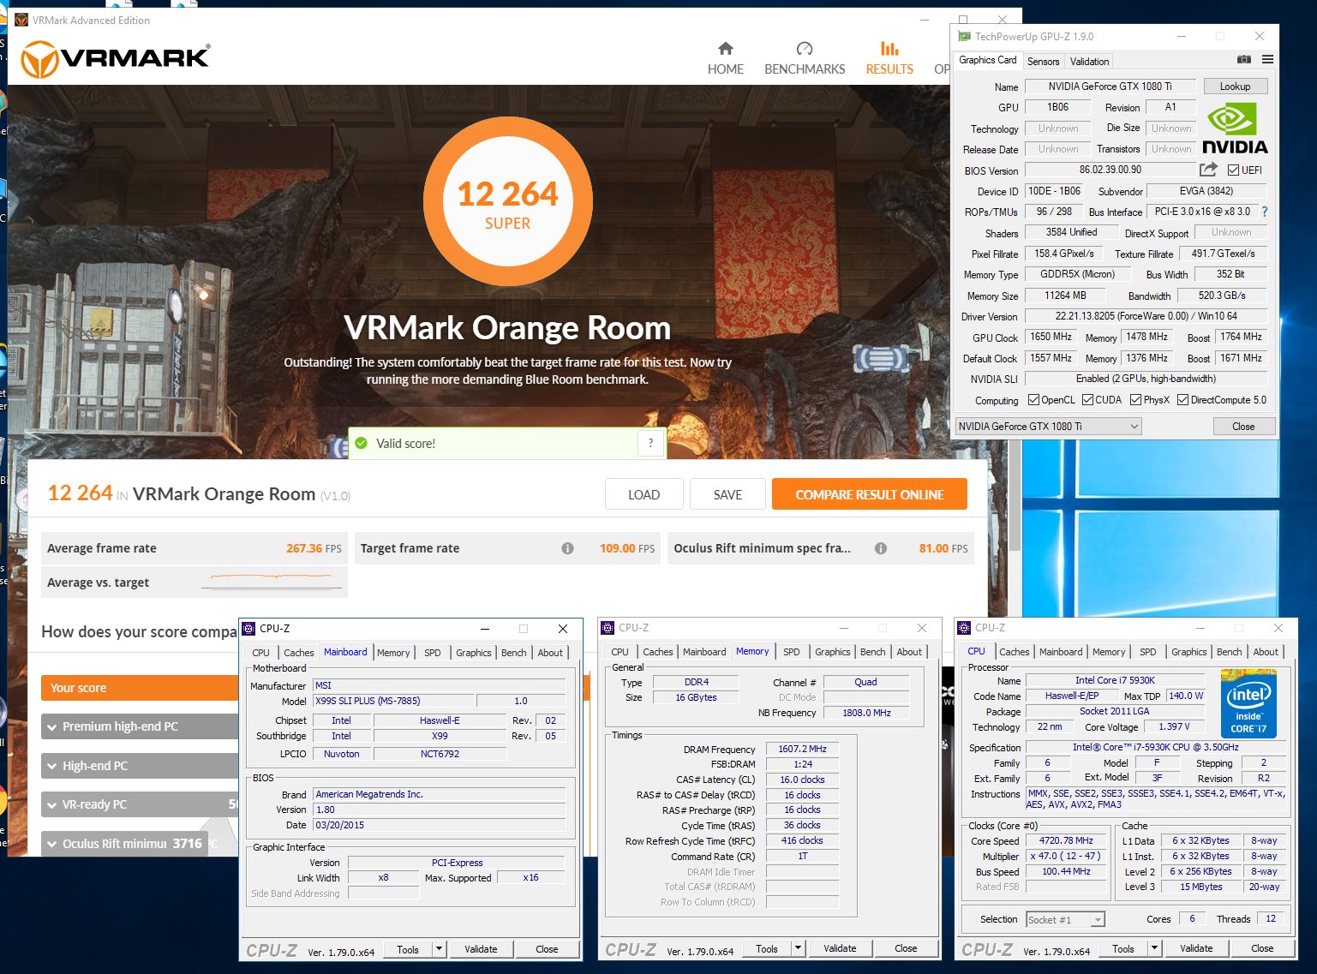Click the Oculus Rift minimum spec info icon

(880, 548)
